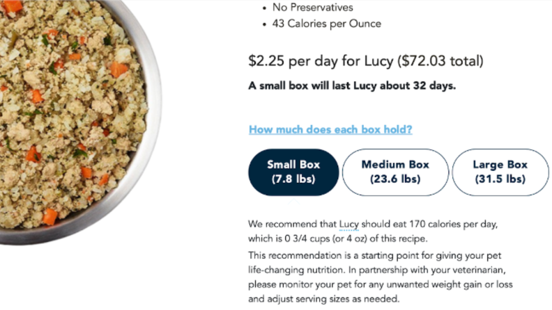Click the 'No Preservatives' bullet item
Image resolution: width=552 pixels, height=310 pixels.
click(x=313, y=8)
